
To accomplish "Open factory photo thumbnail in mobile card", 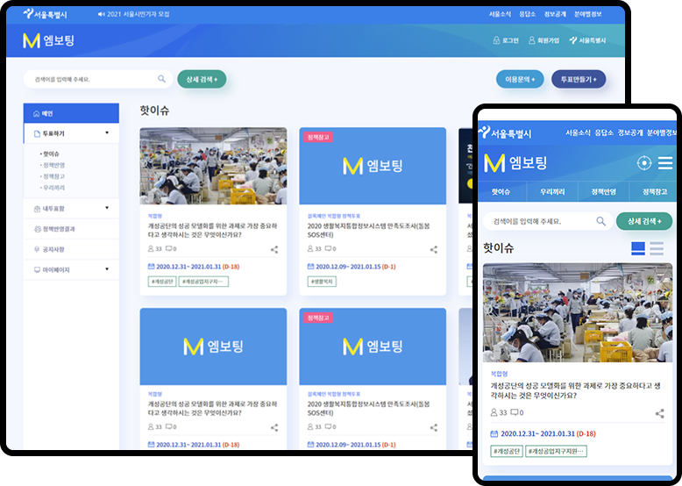I will click(578, 312).
